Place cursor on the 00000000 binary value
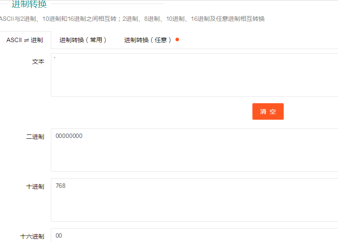 pos(69,136)
